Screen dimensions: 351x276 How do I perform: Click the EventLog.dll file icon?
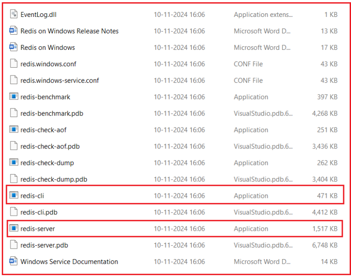(13, 15)
